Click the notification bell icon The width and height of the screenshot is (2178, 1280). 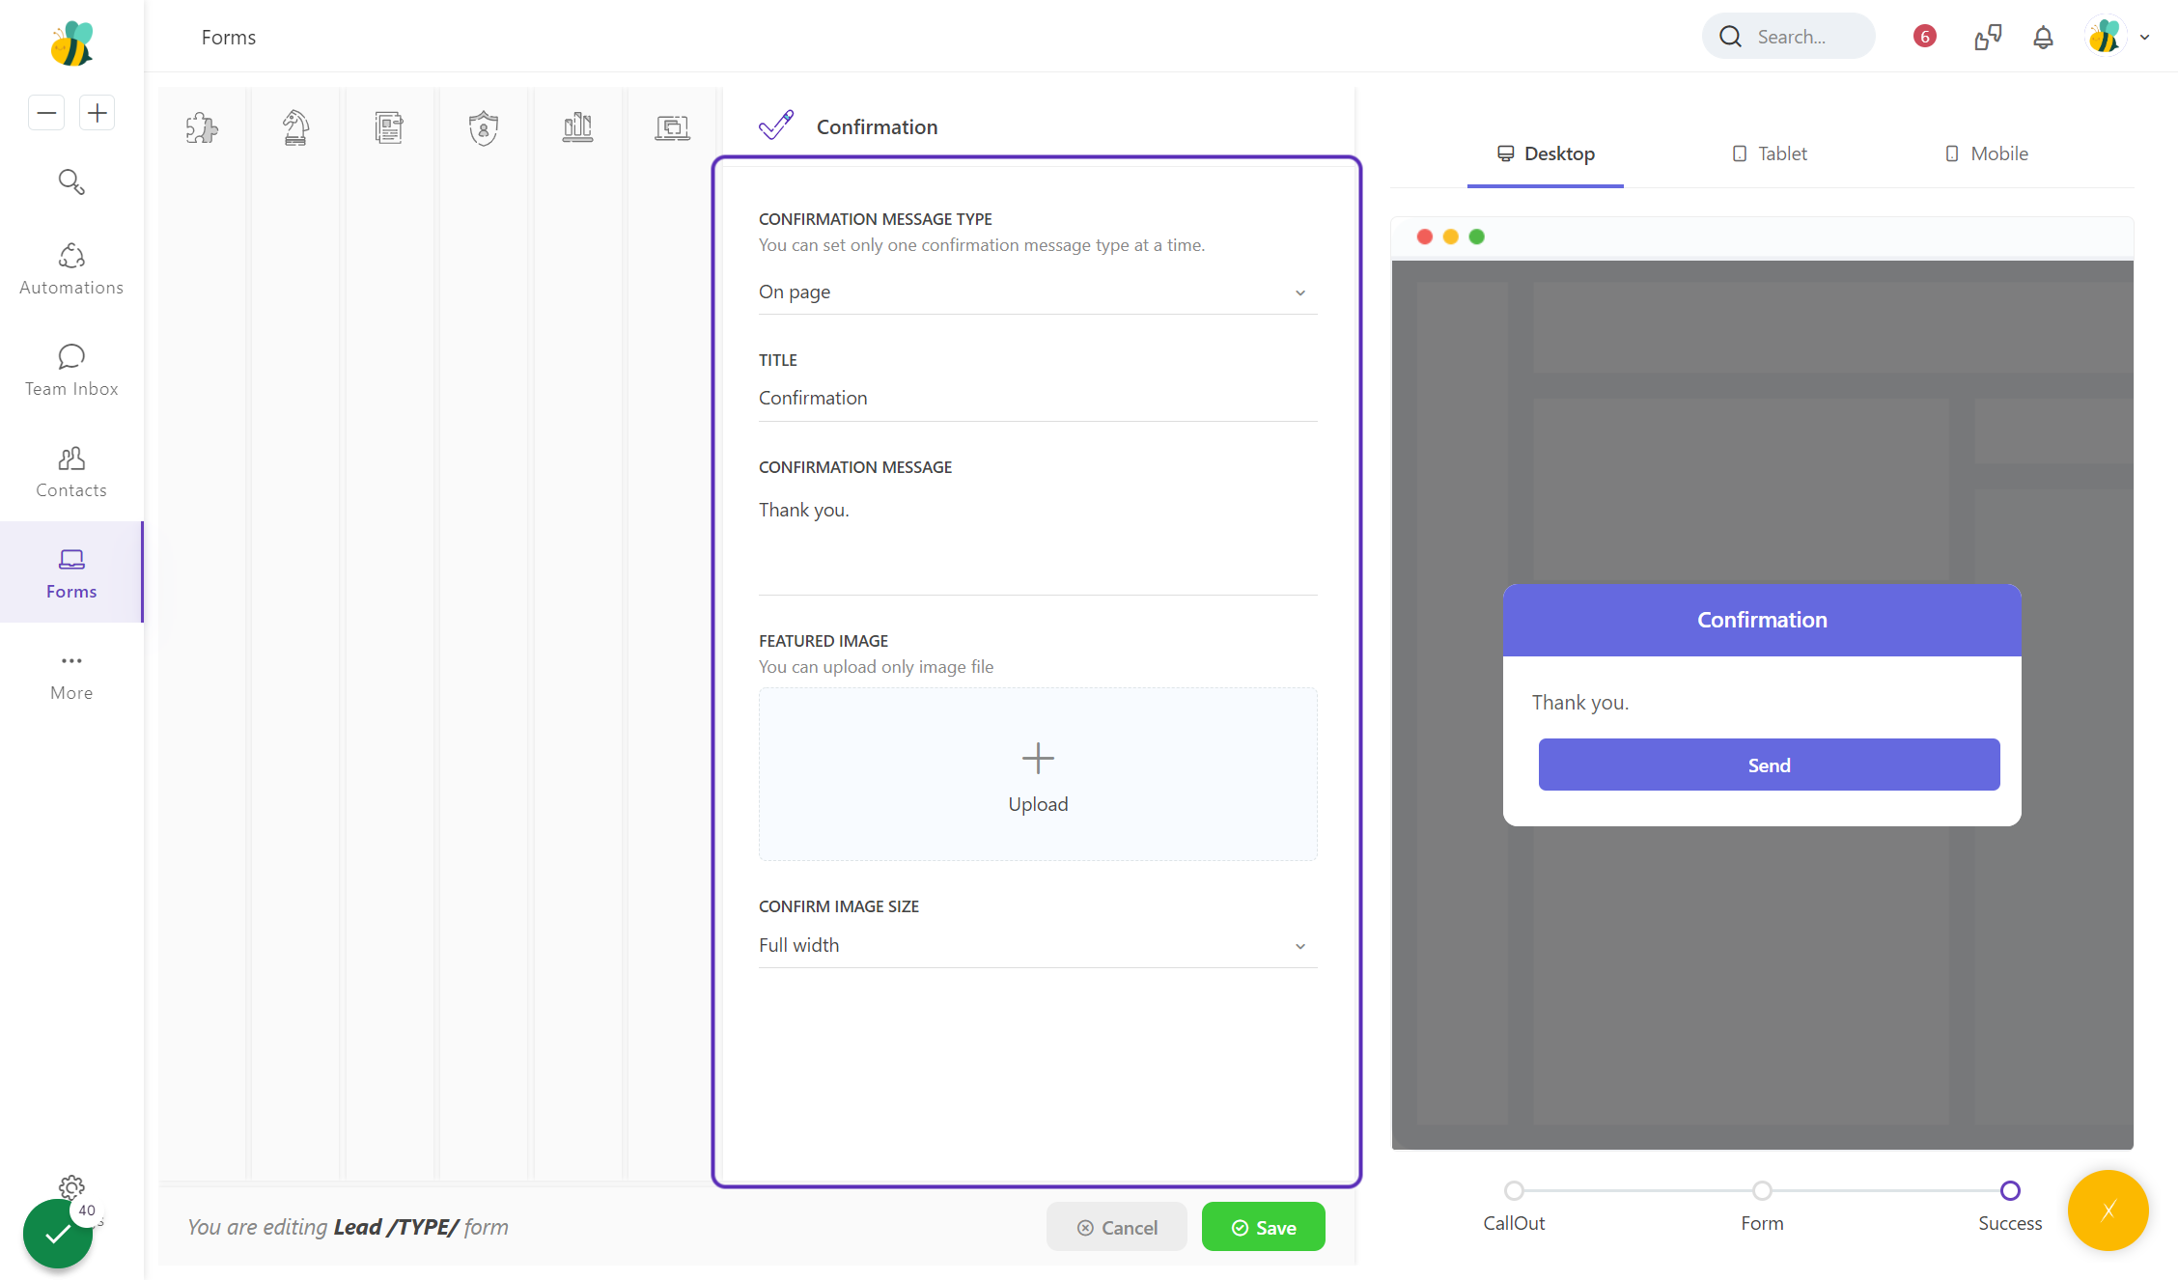(x=2043, y=37)
